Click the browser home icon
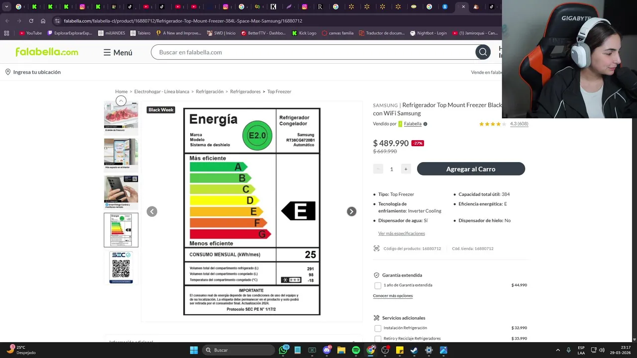637x358 pixels. [x=43, y=21]
